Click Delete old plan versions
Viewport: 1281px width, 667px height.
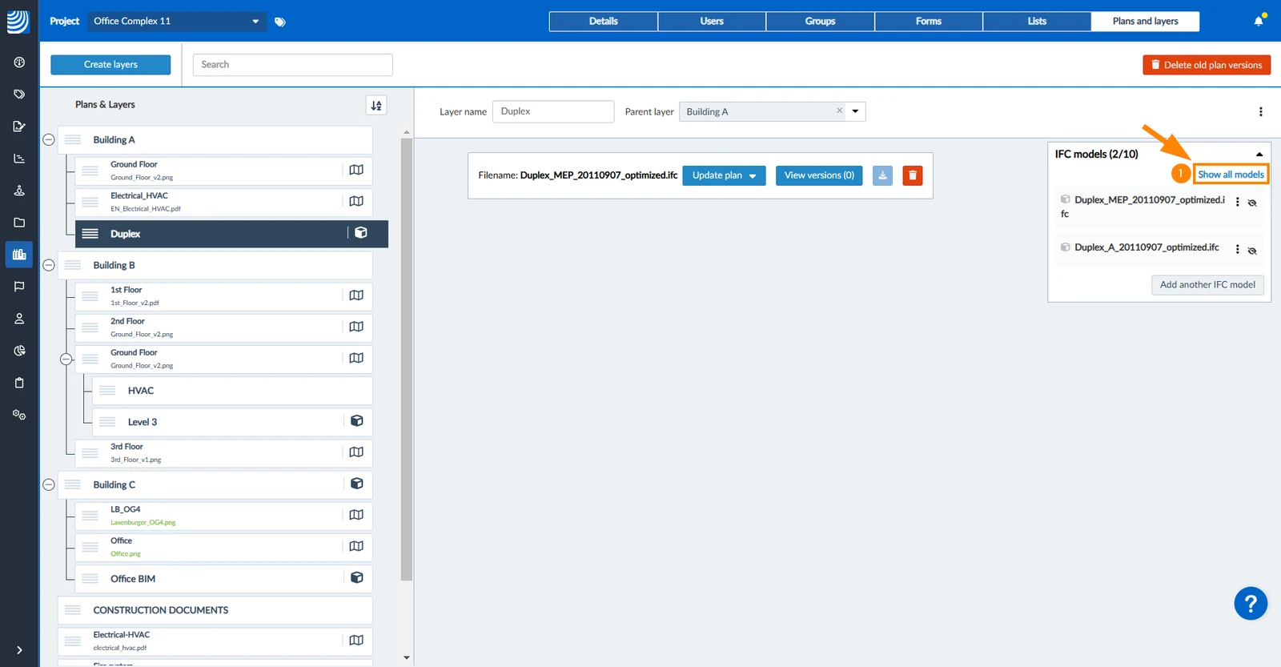1207,65
